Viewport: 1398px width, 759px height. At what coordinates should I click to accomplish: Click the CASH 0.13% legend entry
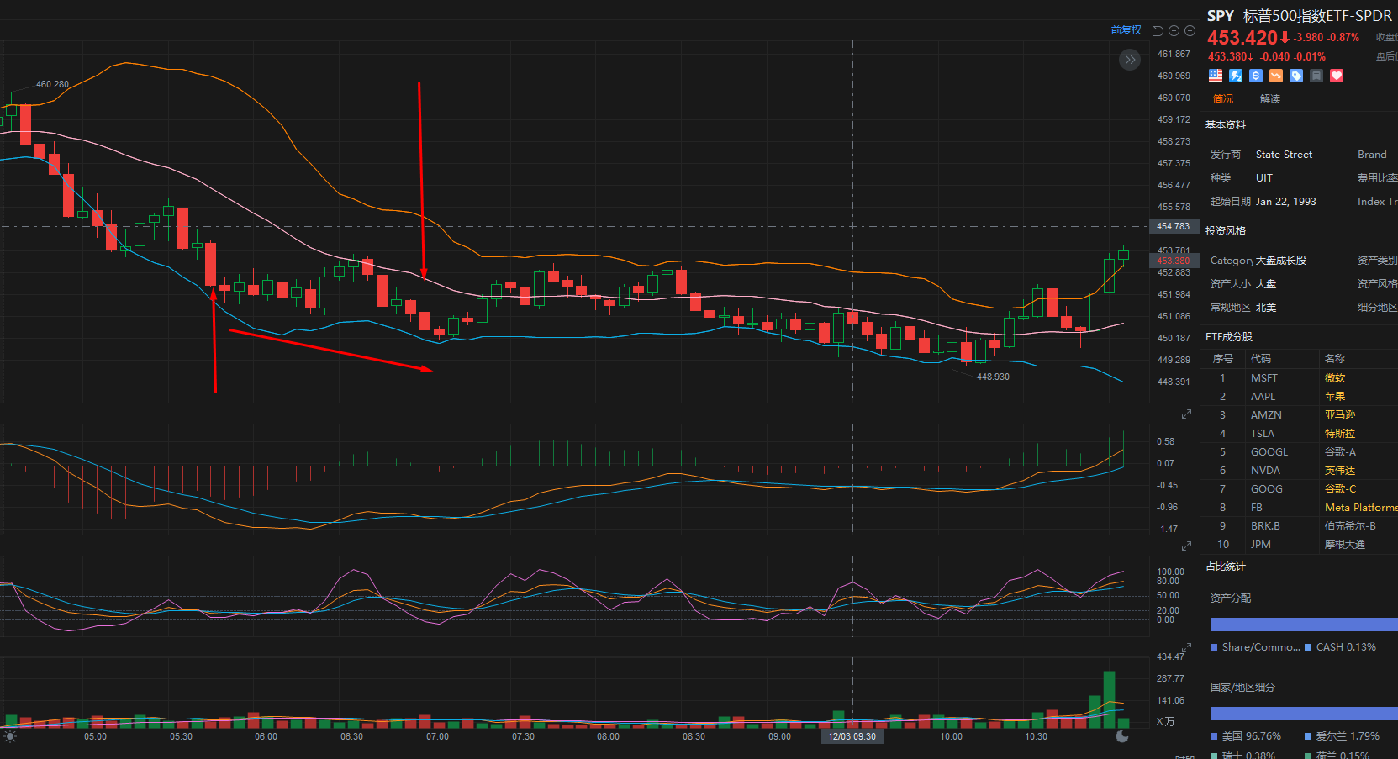click(1340, 647)
